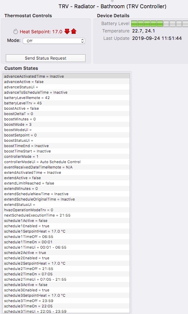The image size is (188, 314).
Task: Open the Mode dropdown showing Off
Action: pyautogui.click(x=54, y=41)
